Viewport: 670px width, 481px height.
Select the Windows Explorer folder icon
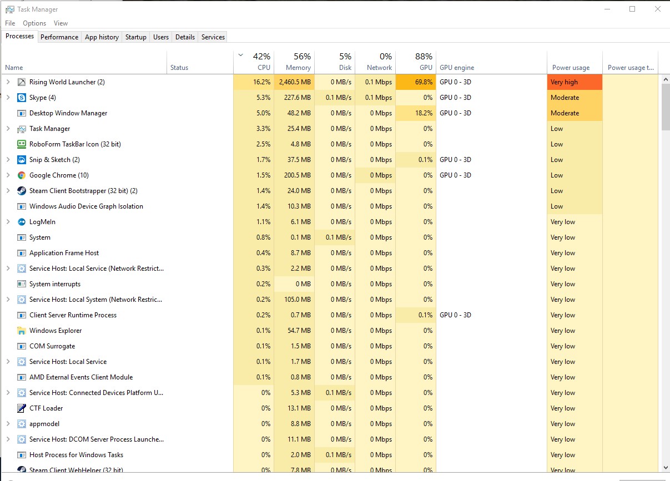coord(21,331)
